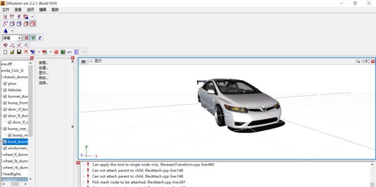
Task: Click the highlighted red cube icon
Action: pyautogui.click(x=33, y=24)
